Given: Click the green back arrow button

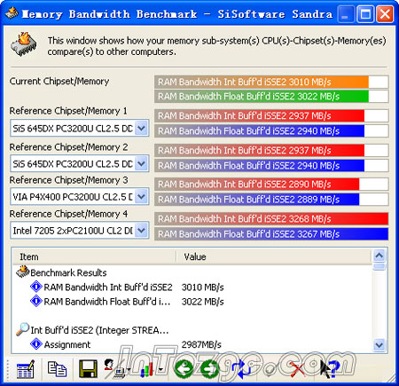Looking at the screenshot, I should tap(184, 369).
